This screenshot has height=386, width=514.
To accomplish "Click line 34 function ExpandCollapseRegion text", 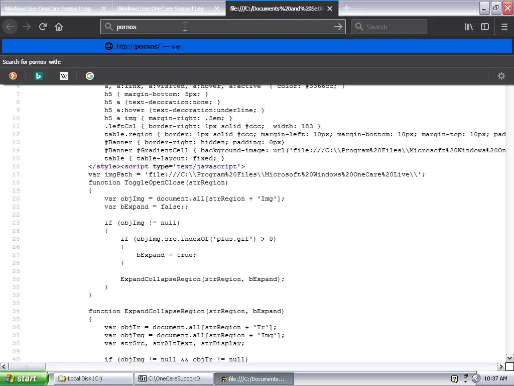I will click(186, 311).
